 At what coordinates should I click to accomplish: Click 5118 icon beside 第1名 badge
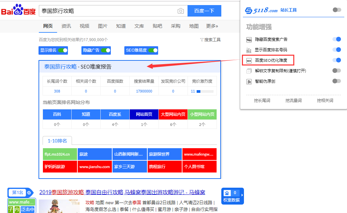29,193
